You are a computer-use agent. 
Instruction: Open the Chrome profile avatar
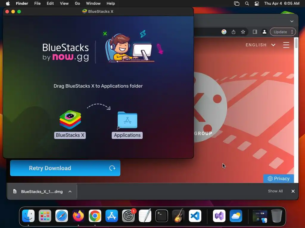tap(264, 32)
